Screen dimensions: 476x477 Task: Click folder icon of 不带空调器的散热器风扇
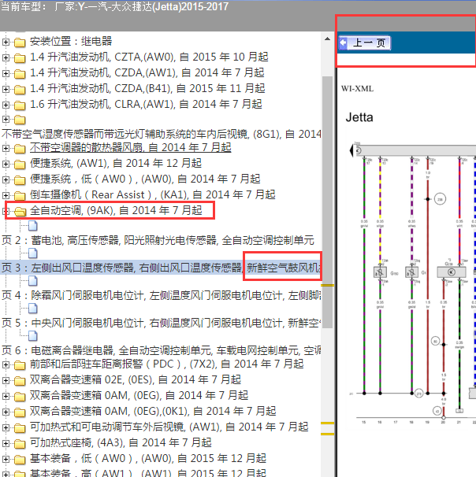click(x=20, y=149)
